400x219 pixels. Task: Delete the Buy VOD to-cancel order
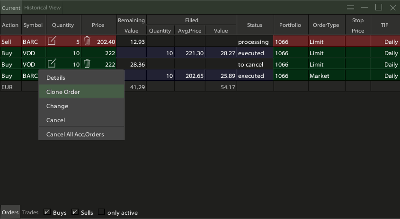(87, 64)
